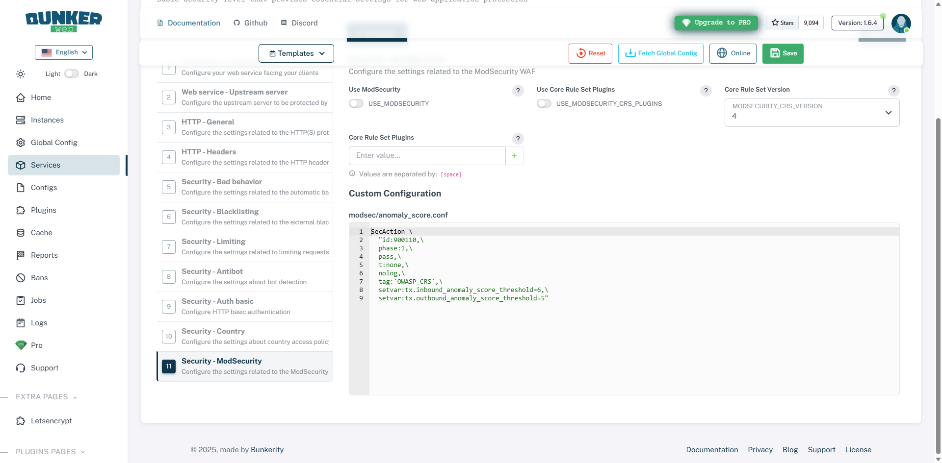Open the Cache database icon
The height and width of the screenshot is (463, 942).
click(21, 233)
